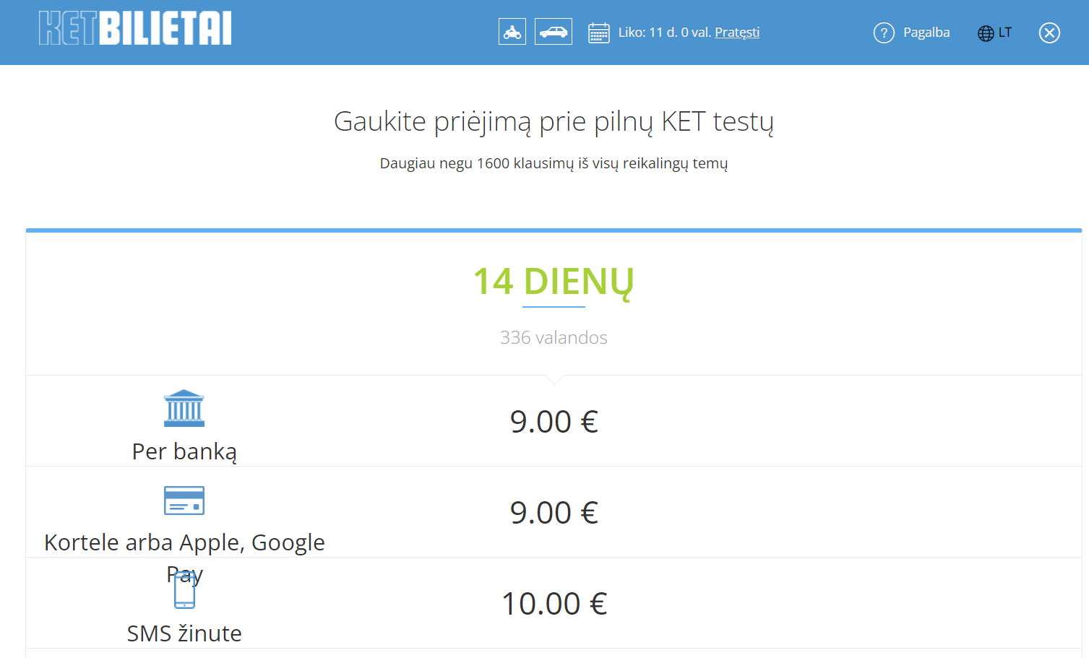The image size is (1089, 658).
Task: Select the car category icon
Action: coord(554,32)
